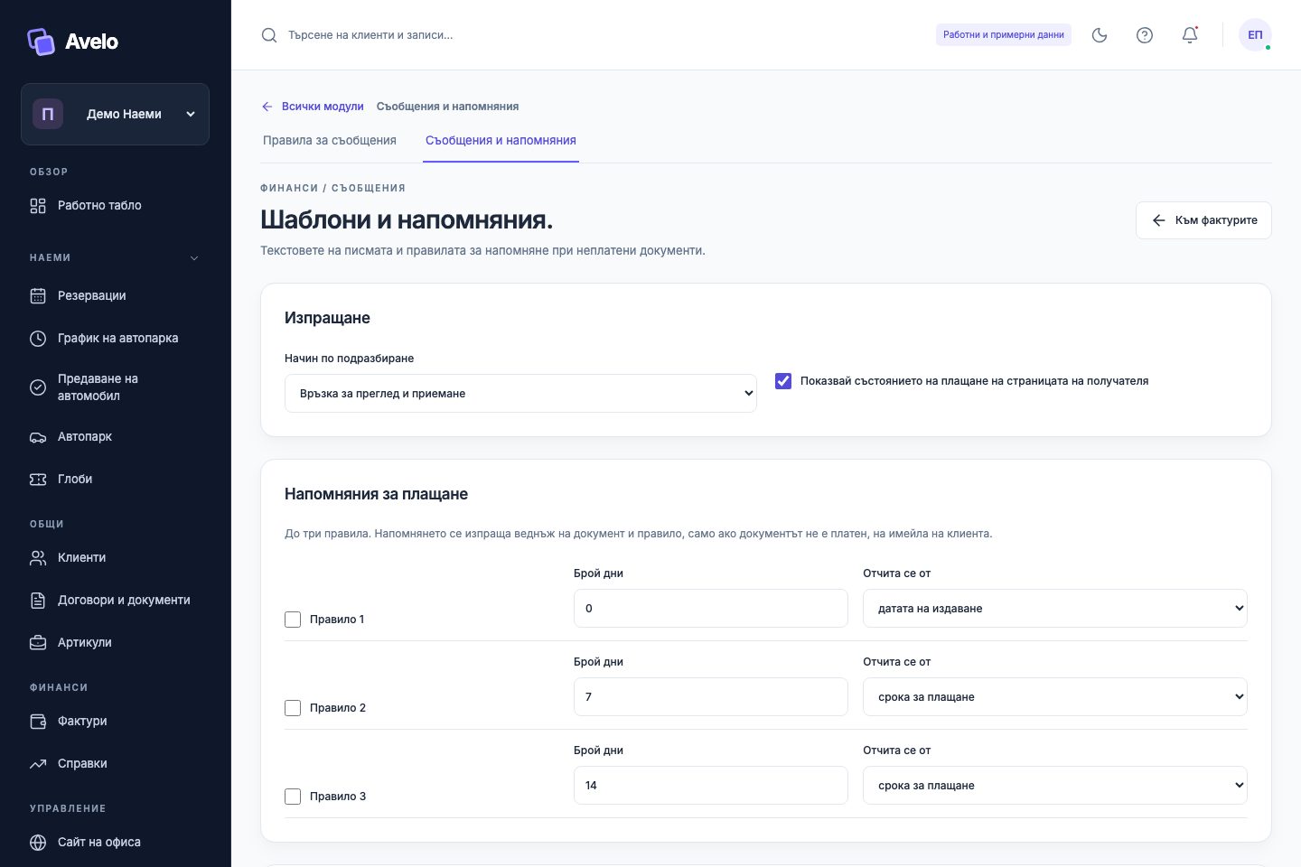Image resolution: width=1301 pixels, height=867 pixels.
Task: Click Правило 1 Брой дни field
Action: 711,609
